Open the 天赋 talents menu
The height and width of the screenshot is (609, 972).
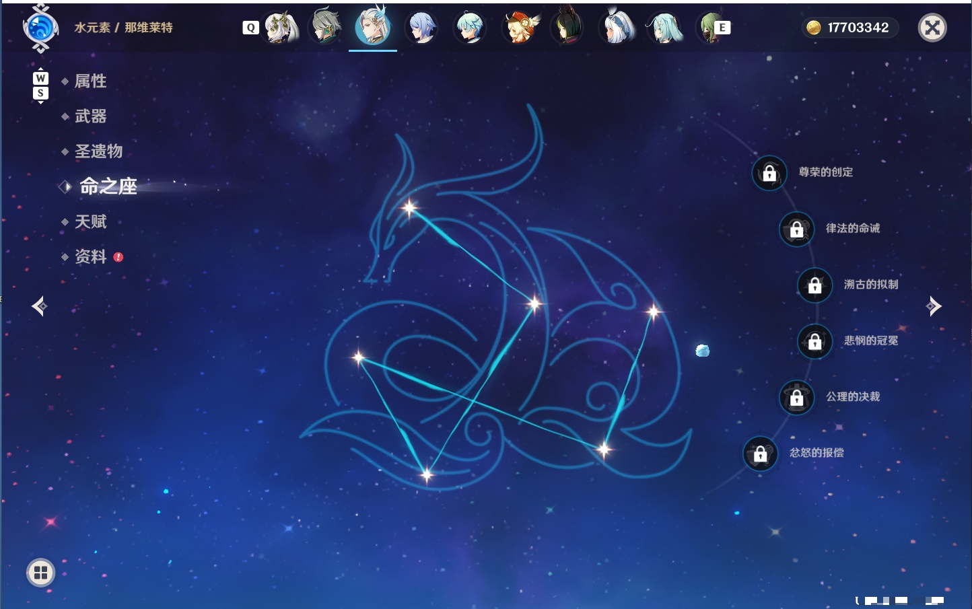point(90,221)
